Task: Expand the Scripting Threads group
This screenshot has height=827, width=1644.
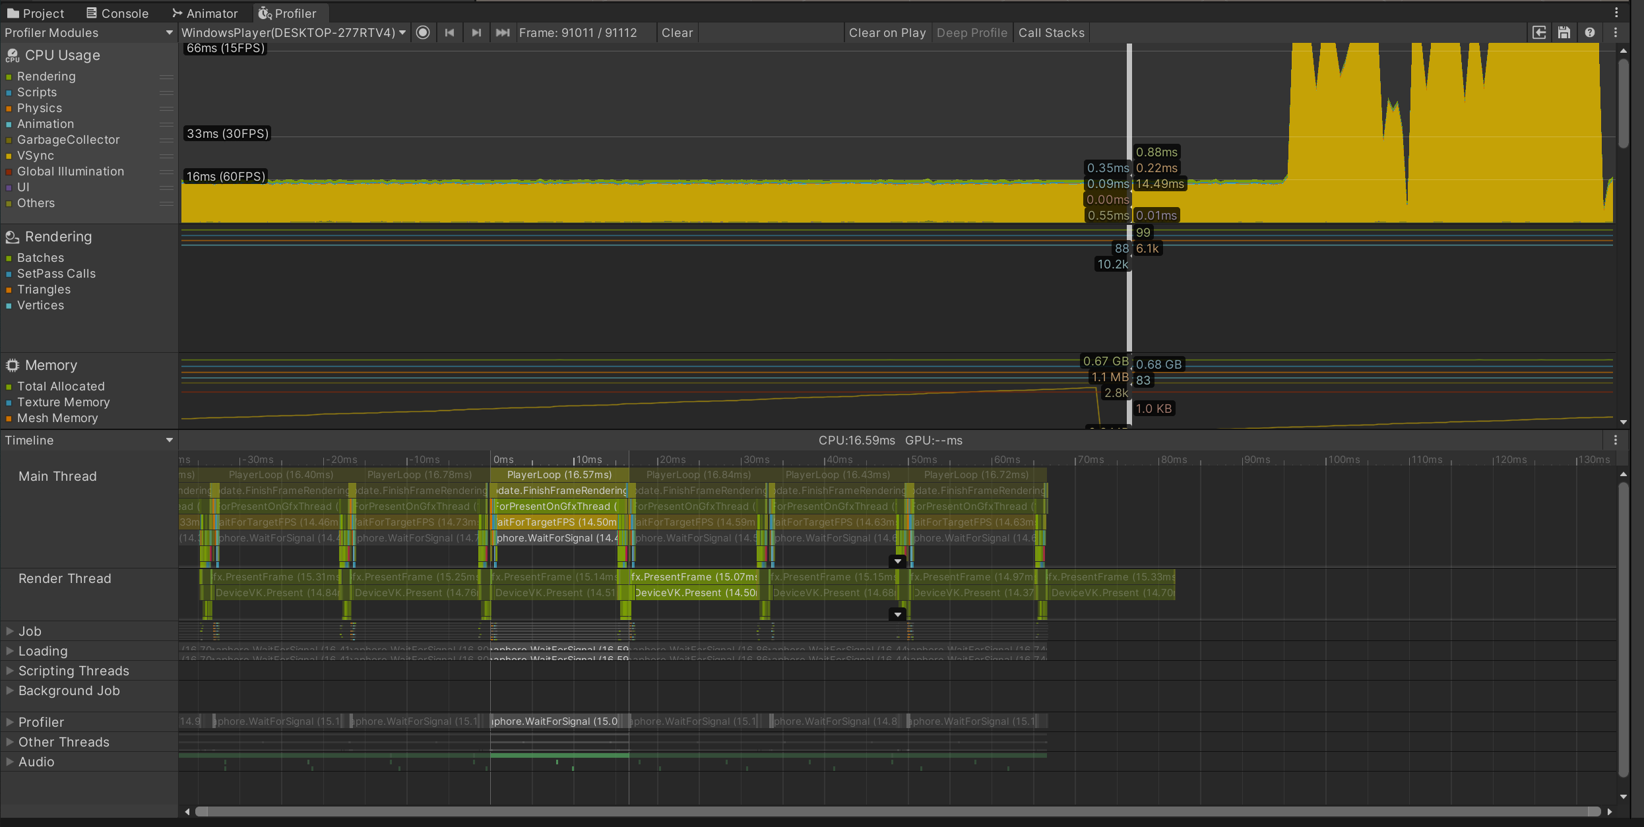Action: [x=10, y=671]
